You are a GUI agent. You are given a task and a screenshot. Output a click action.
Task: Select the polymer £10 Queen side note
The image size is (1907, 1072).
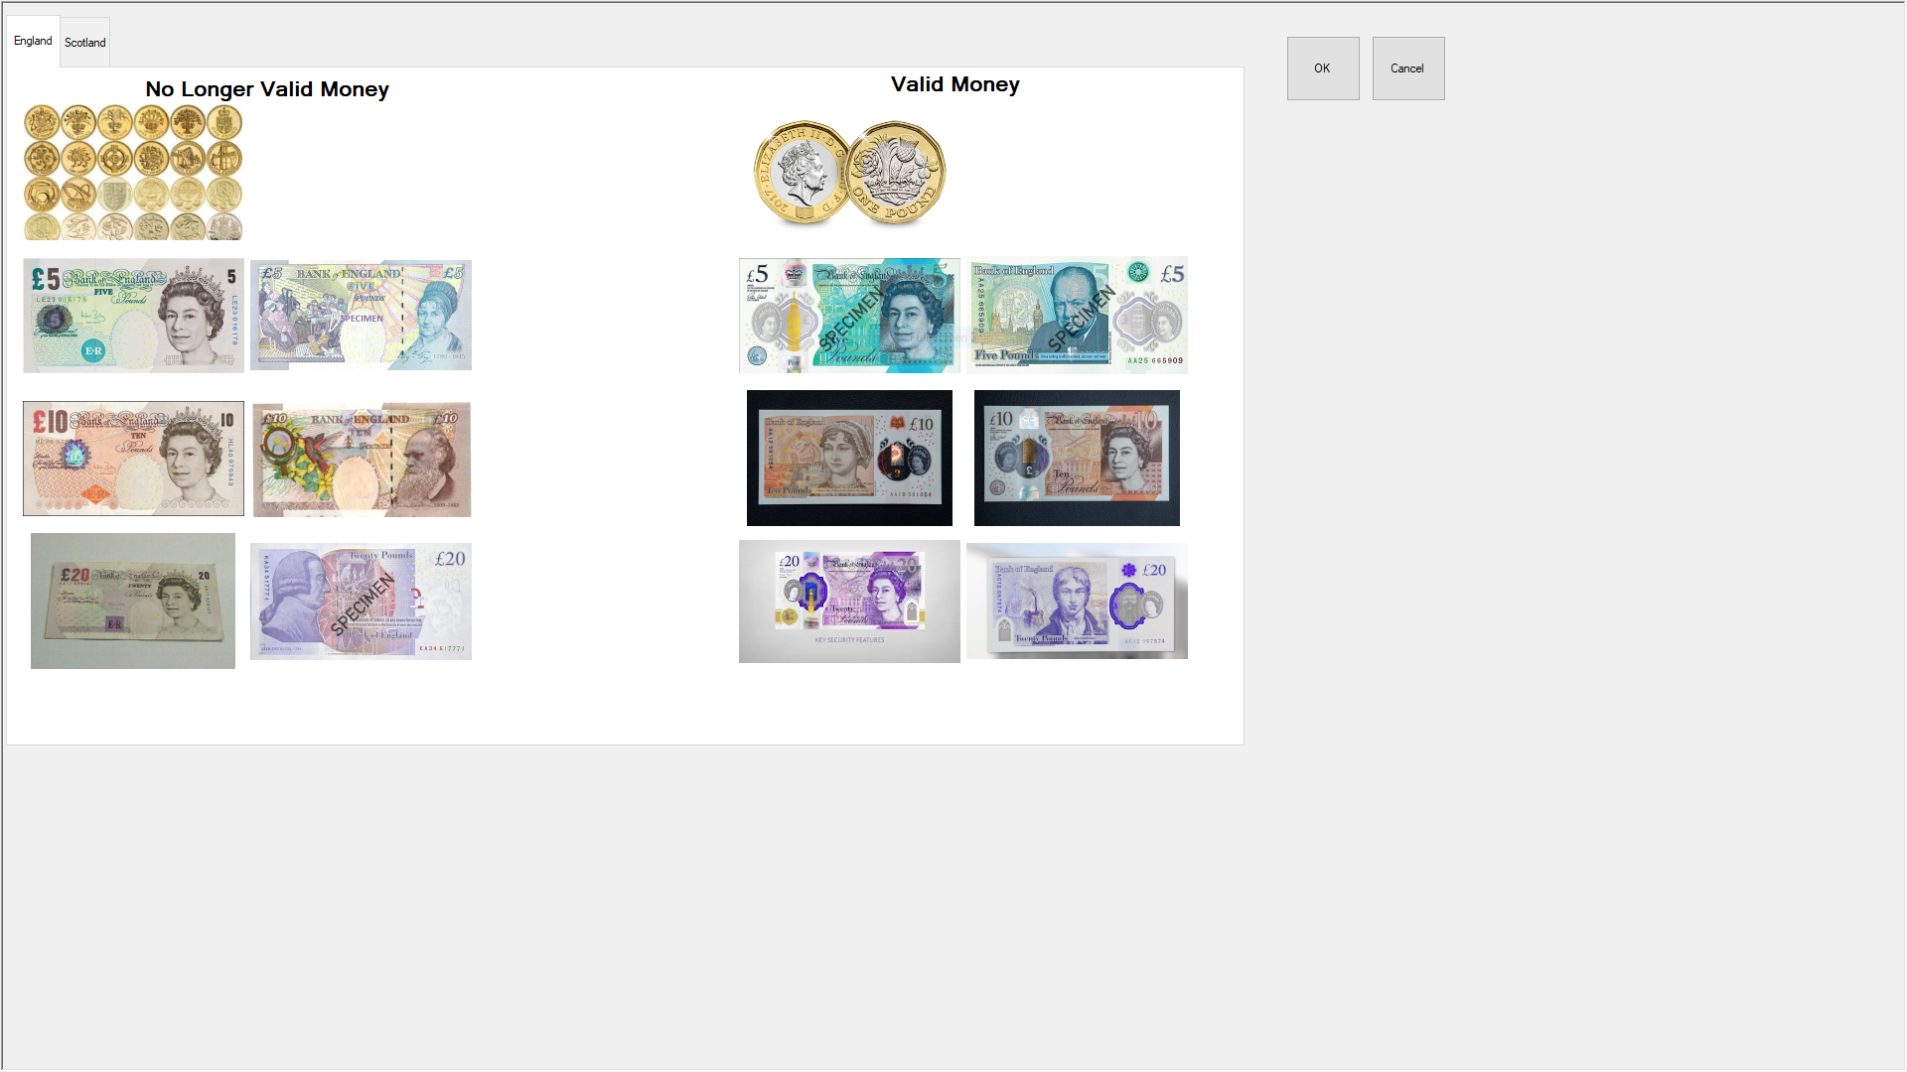tap(1077, 458)
